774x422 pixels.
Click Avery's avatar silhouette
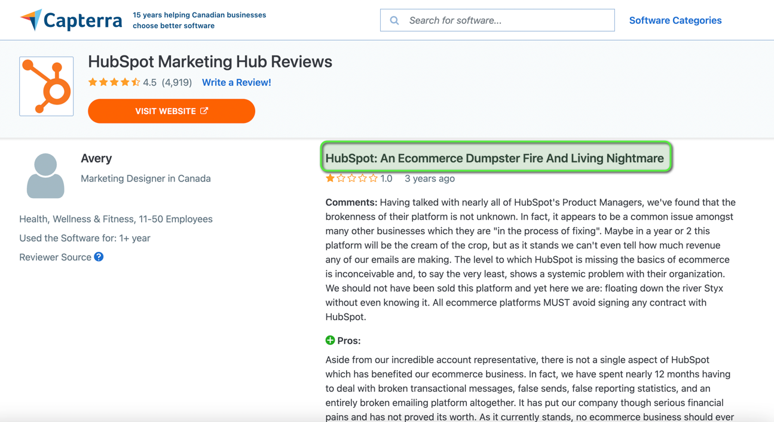pyautogui.click(x=45, y=175)
